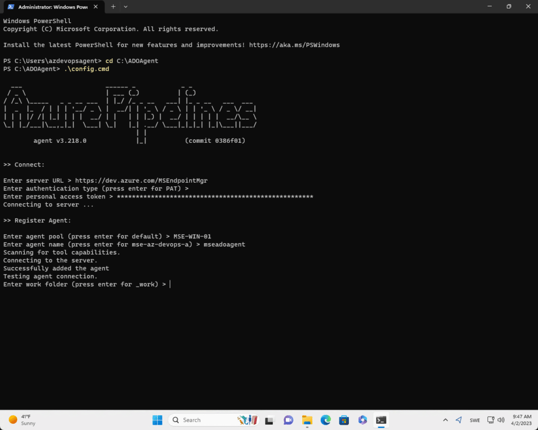Click the 'Copyright (C) Microsoft Corporation' line

click(111, 29)
